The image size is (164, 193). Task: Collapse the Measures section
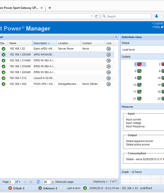[142, 107]
